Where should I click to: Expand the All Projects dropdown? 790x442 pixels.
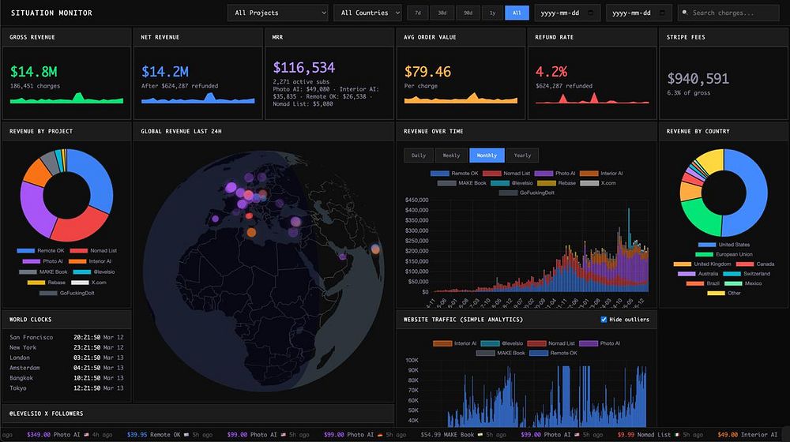277,13
